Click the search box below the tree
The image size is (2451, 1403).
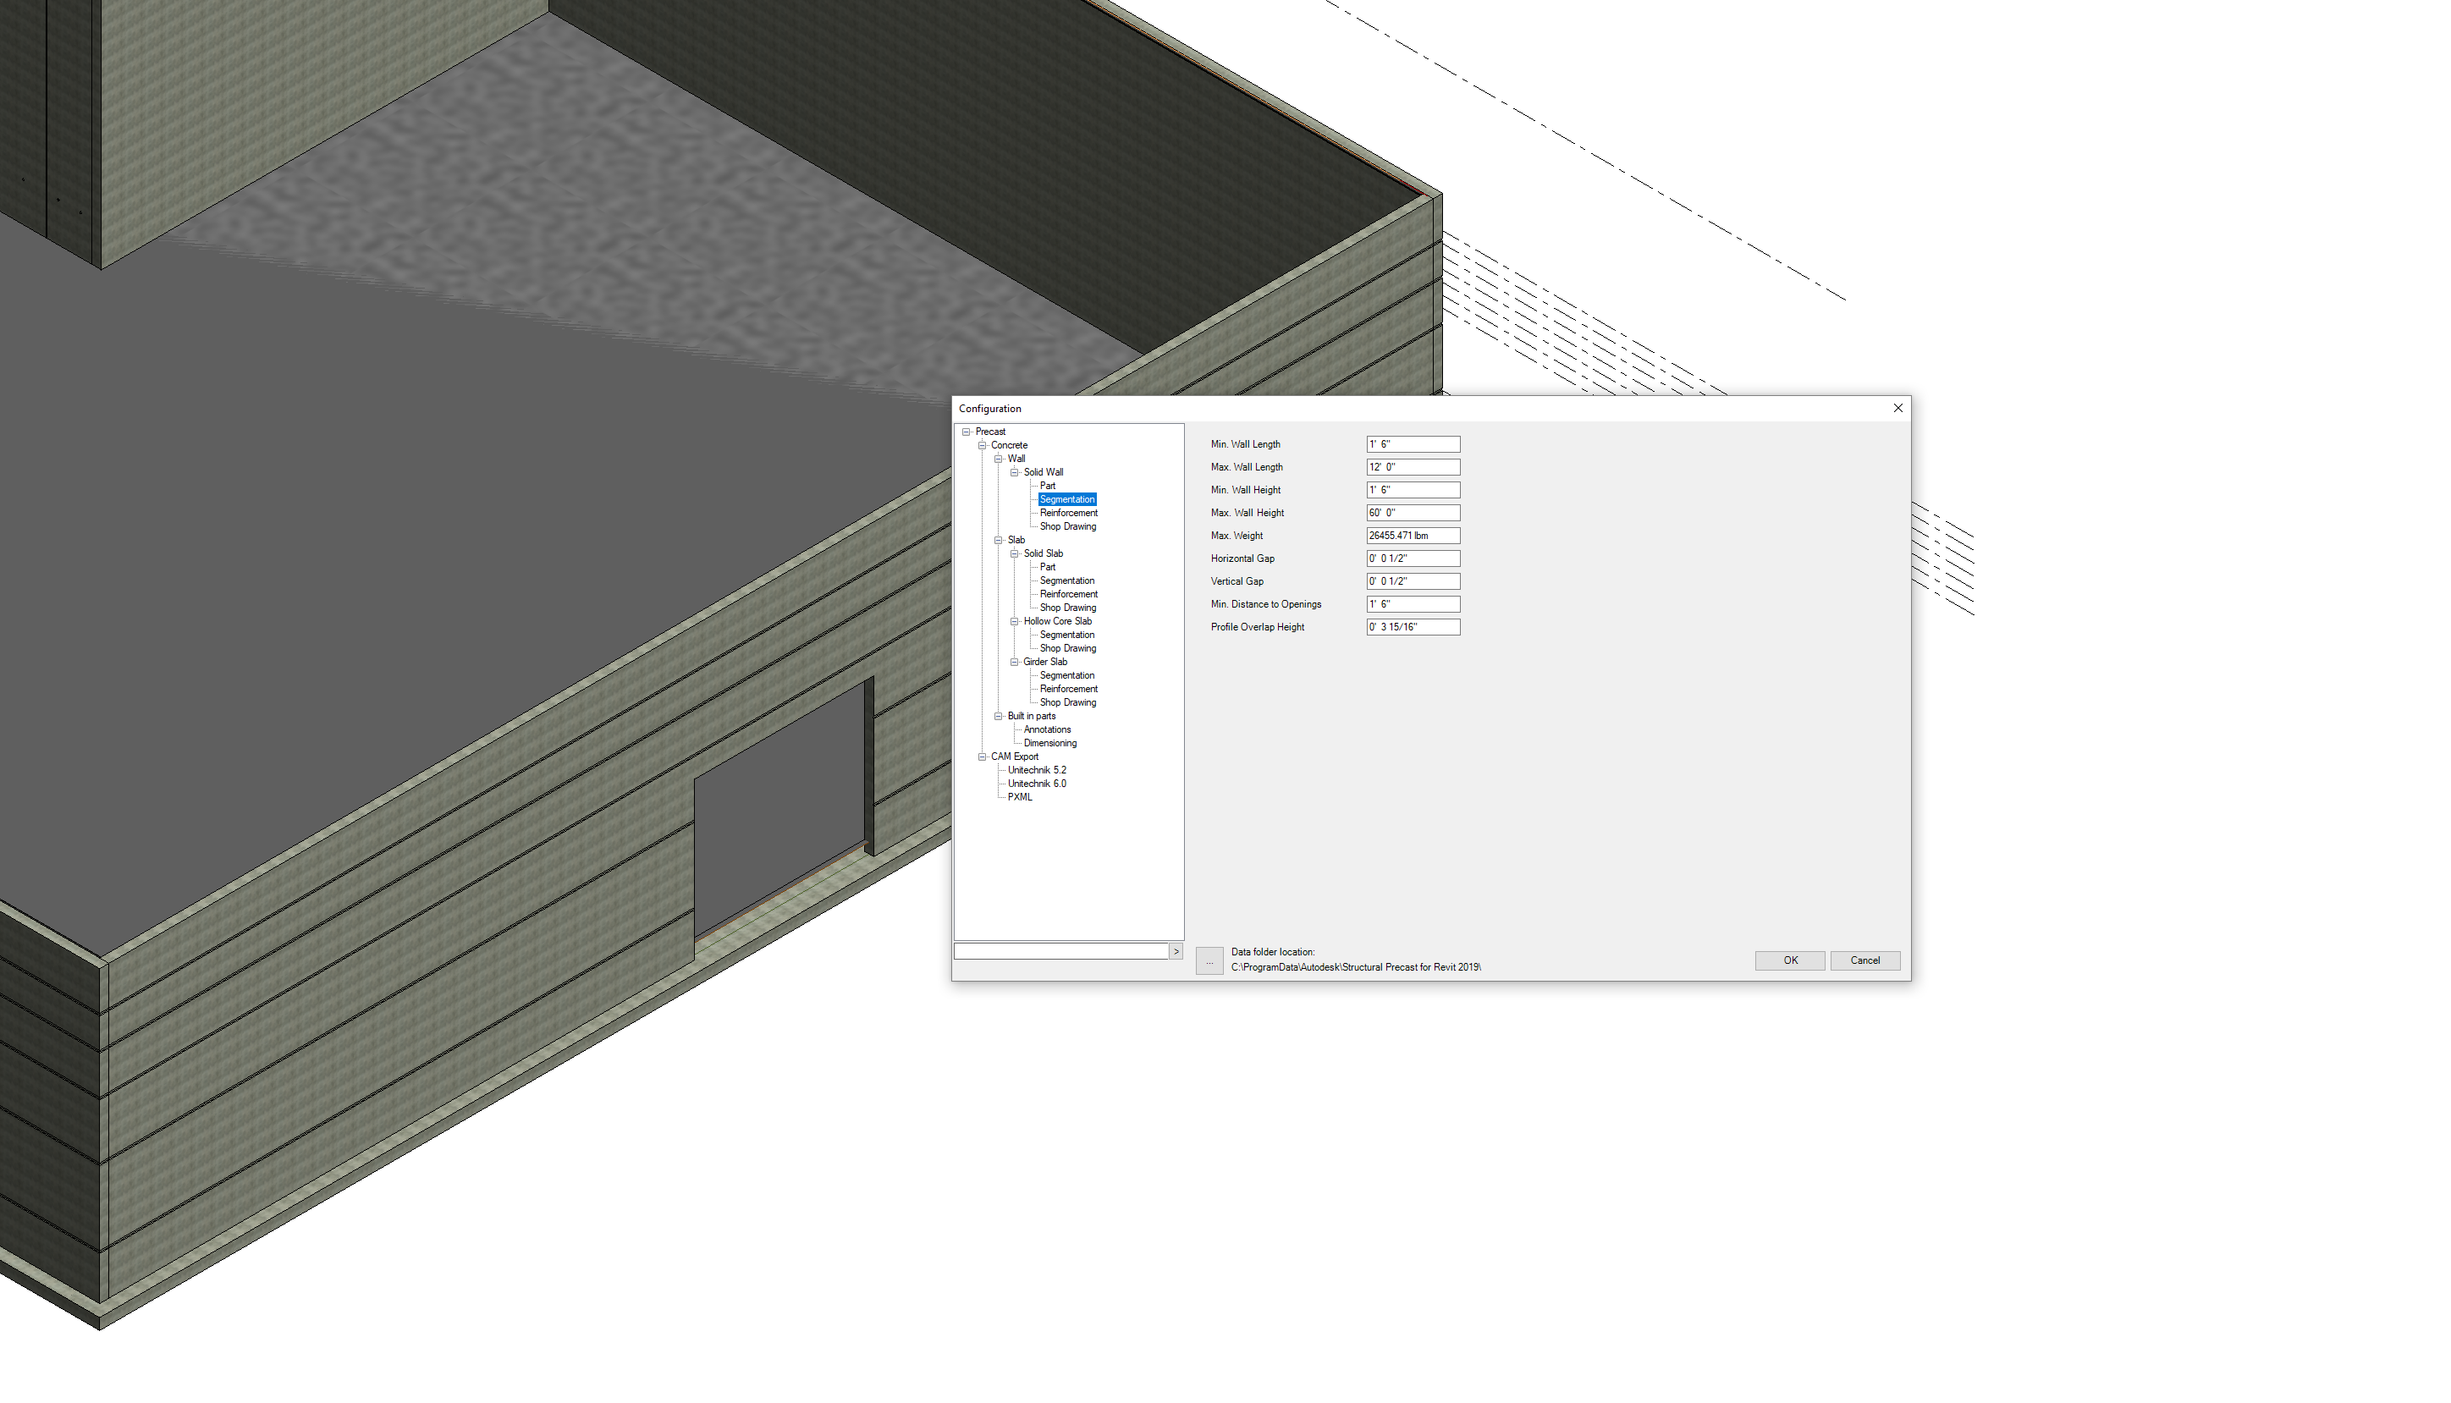(1060, 951)
